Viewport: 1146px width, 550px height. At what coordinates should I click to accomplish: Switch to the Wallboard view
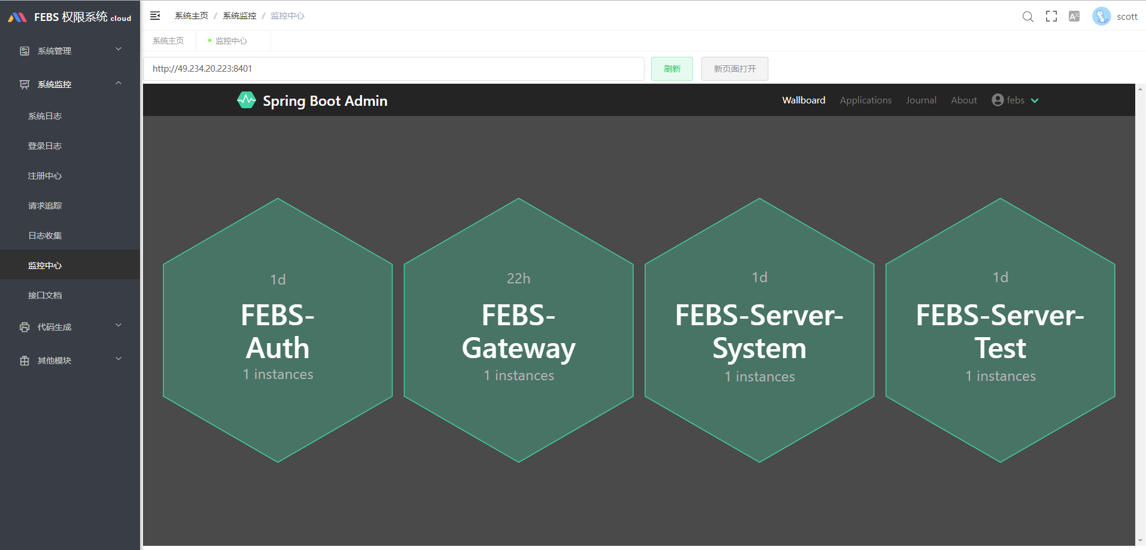803,100
